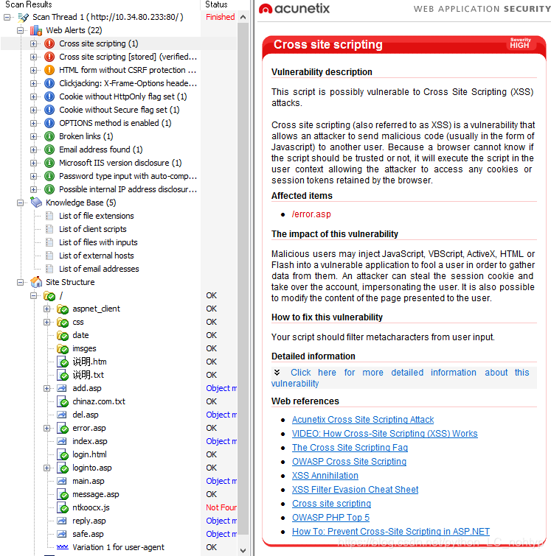Expand the css folder
The height and width of the screenshot is (556, 551).
(47, 322)
